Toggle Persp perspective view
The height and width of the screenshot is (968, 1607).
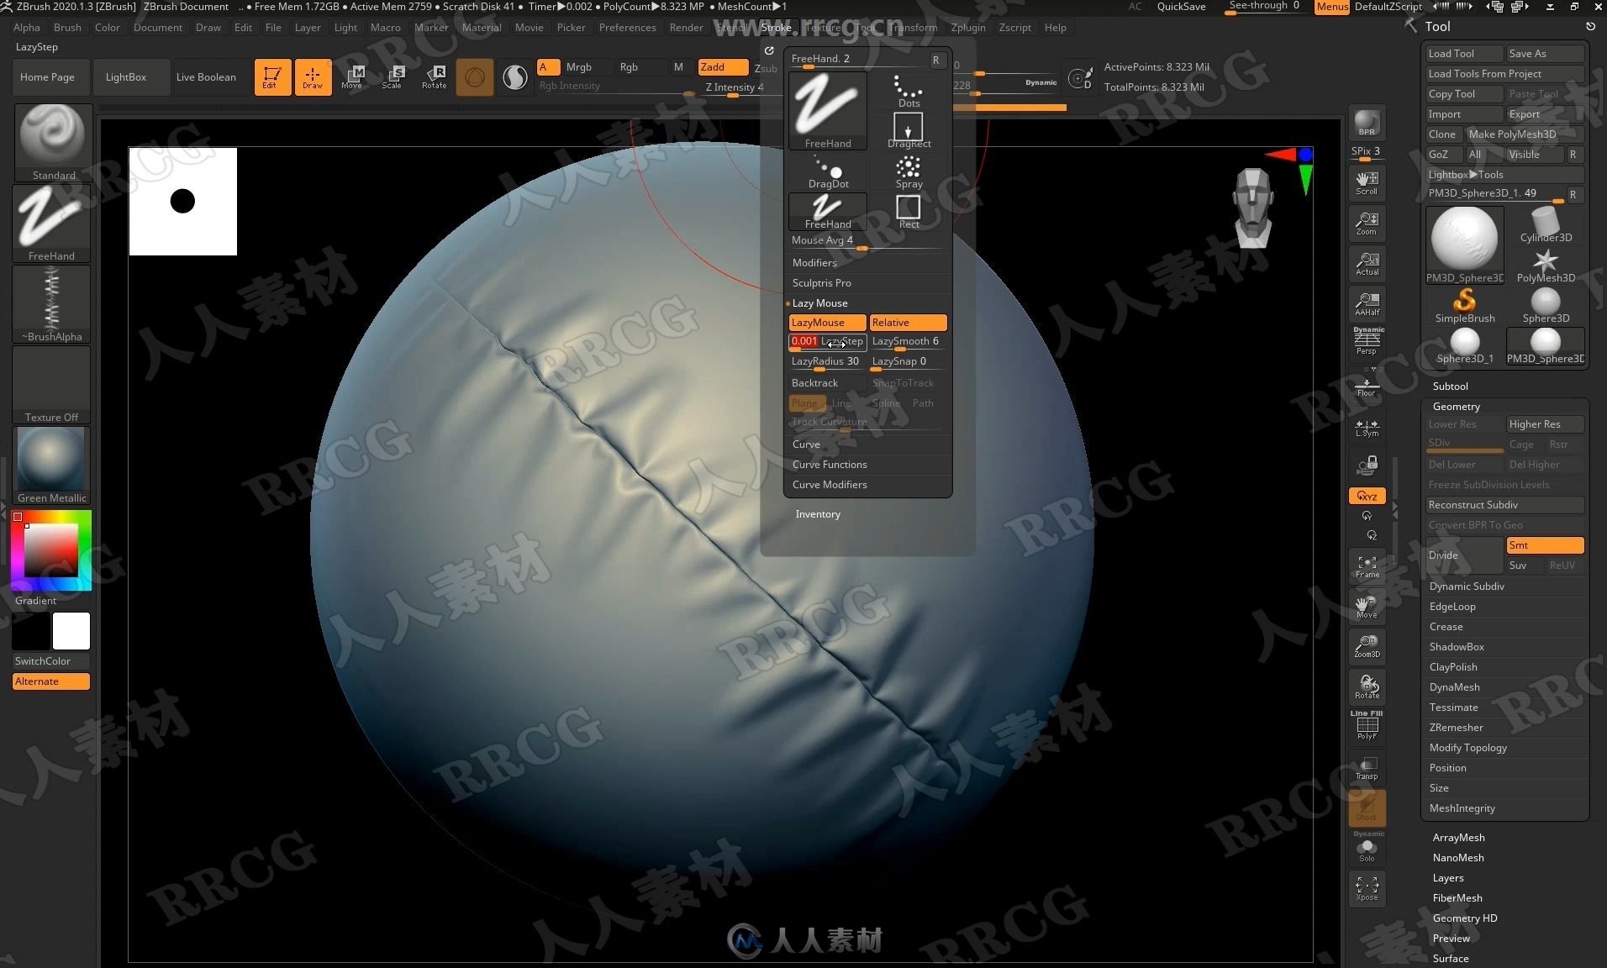[1367, 341]
